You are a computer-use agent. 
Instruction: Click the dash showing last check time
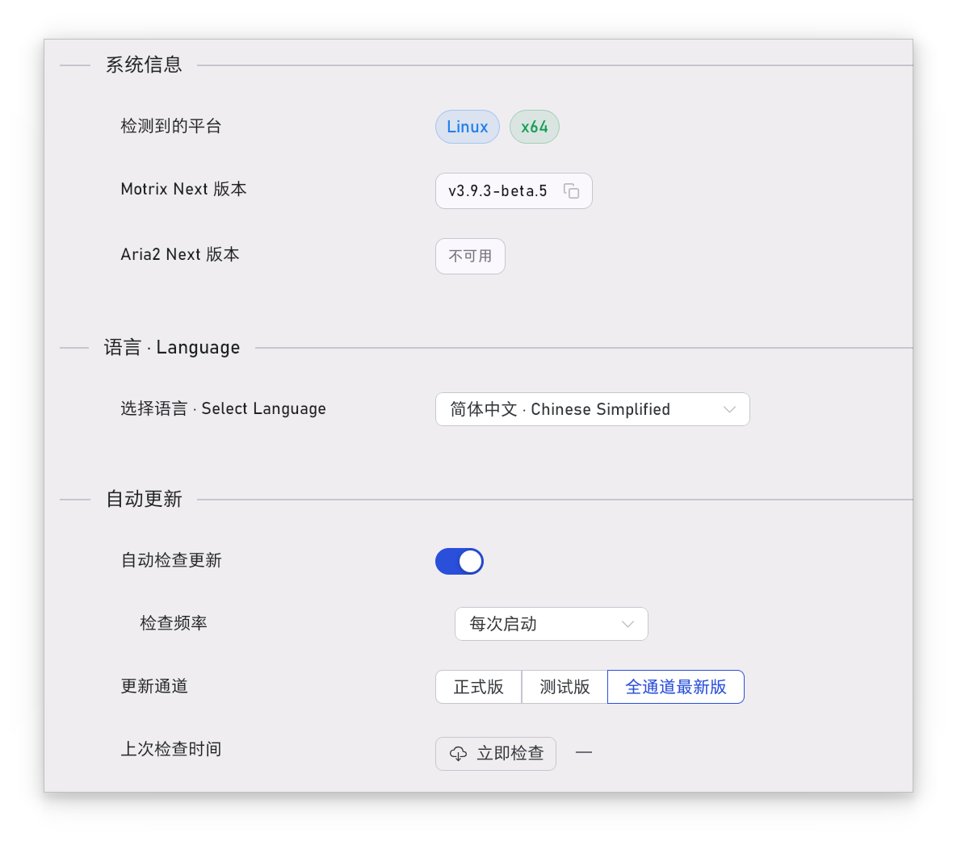[x=584, y=753]
